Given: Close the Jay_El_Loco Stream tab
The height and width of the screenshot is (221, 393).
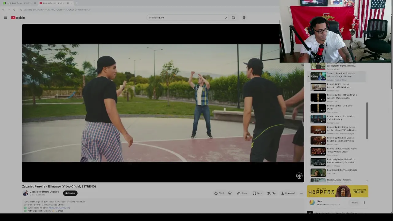Looking at the screenshot, I should pyautogui.click(x=35, y=3).
